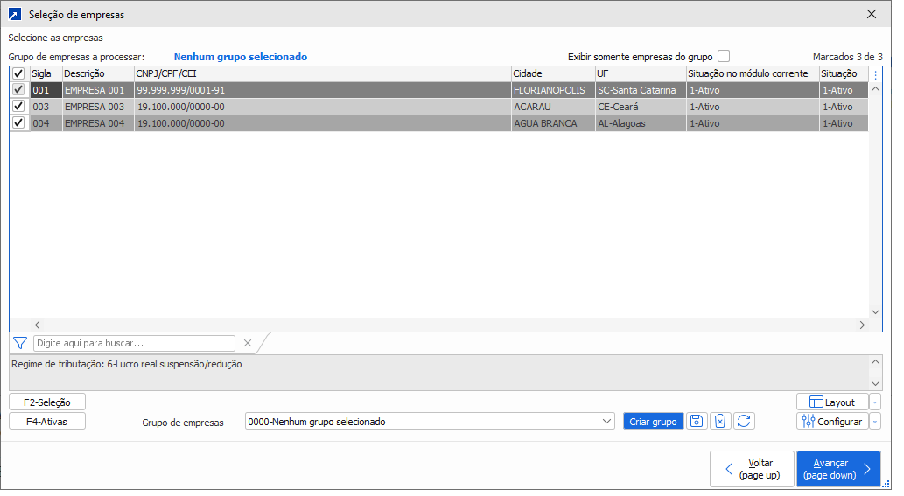Click the funnel filter icon
This screenshot has width=904, height=496.
point(21,343)
